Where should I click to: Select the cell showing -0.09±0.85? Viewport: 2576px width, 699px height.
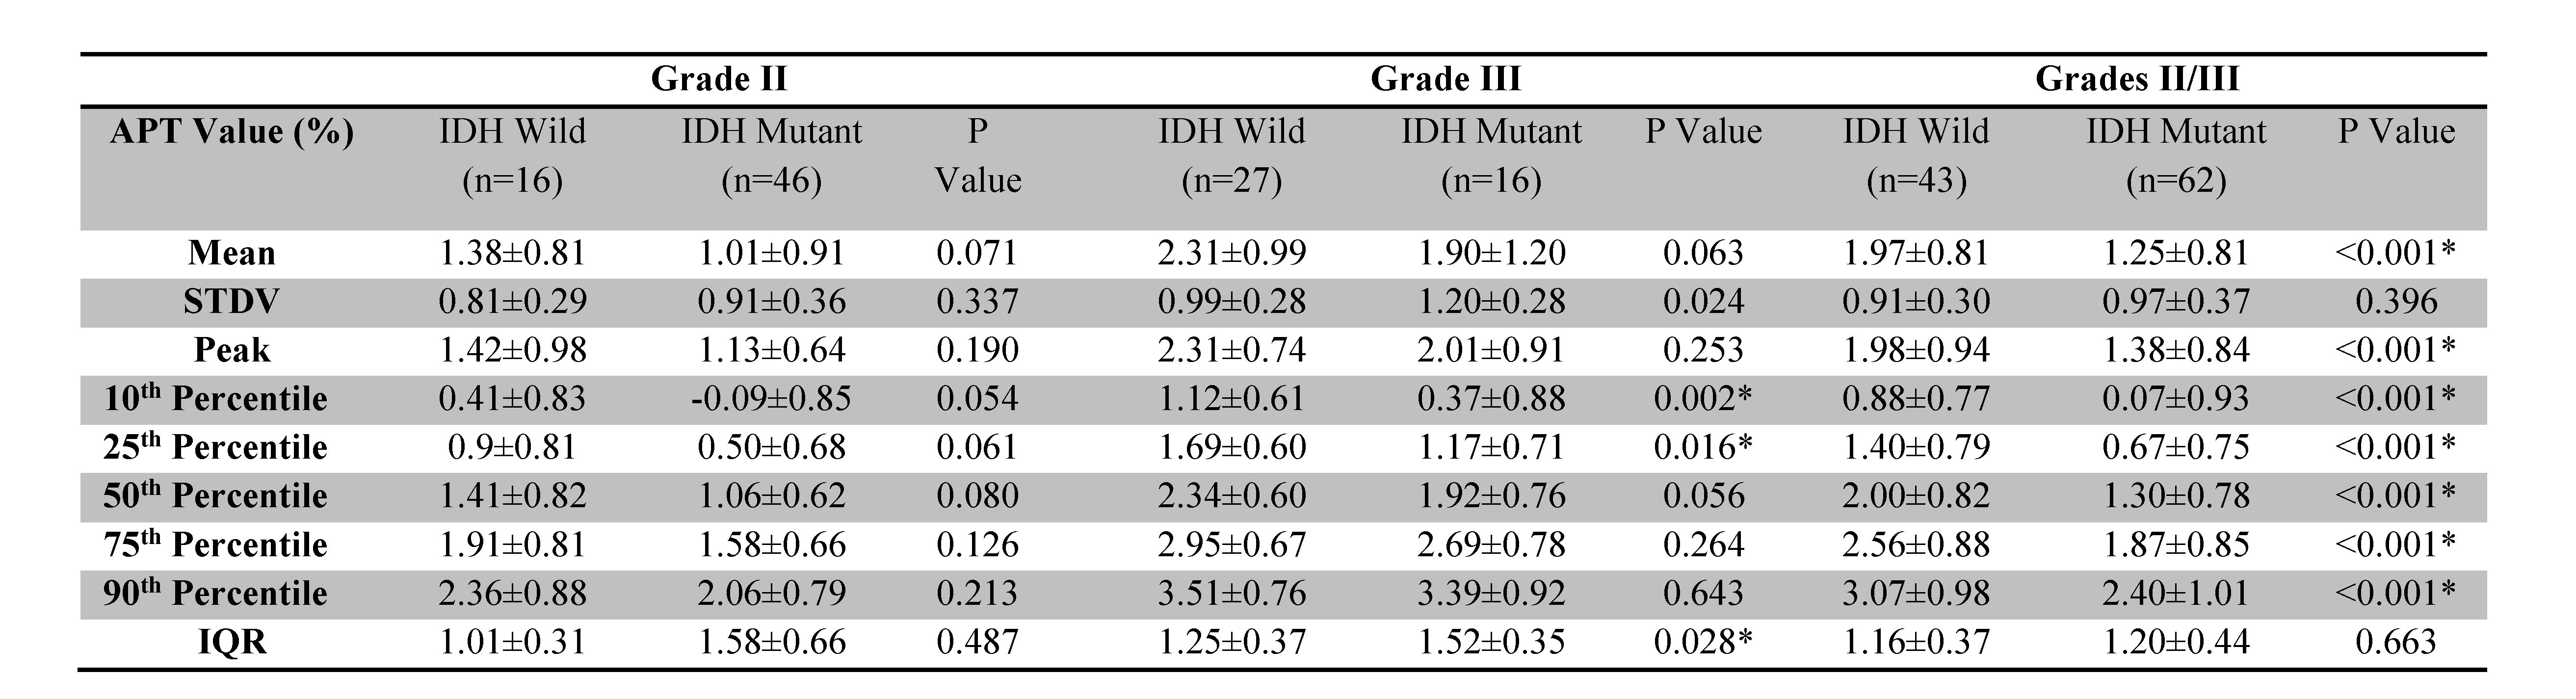pos(771,399)
